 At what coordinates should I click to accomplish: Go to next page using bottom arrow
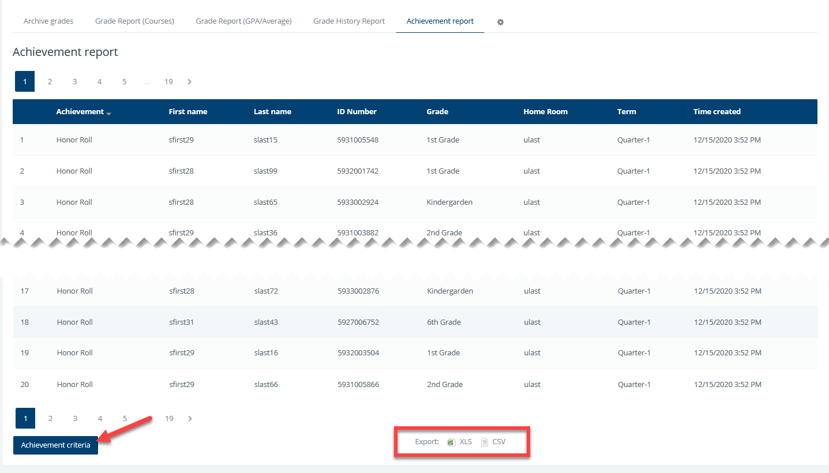tap(190, 419)
